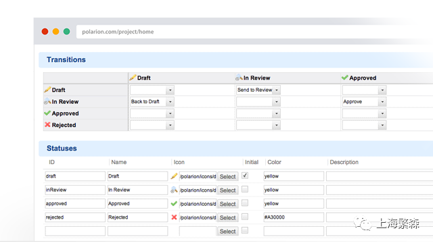Click the green checkmark icon beside Approved row
Image resolution: width=433 pixels, height=243 pixels.
pos(47,113)
